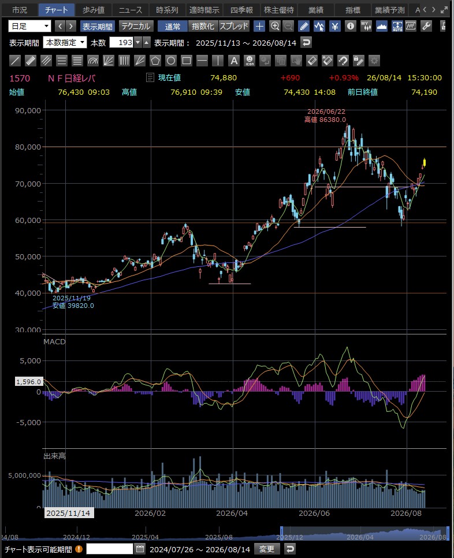The height and width of the screenshot is (558, 454).
Task: Select the polygon drawing tool
Action: point(155,61)
